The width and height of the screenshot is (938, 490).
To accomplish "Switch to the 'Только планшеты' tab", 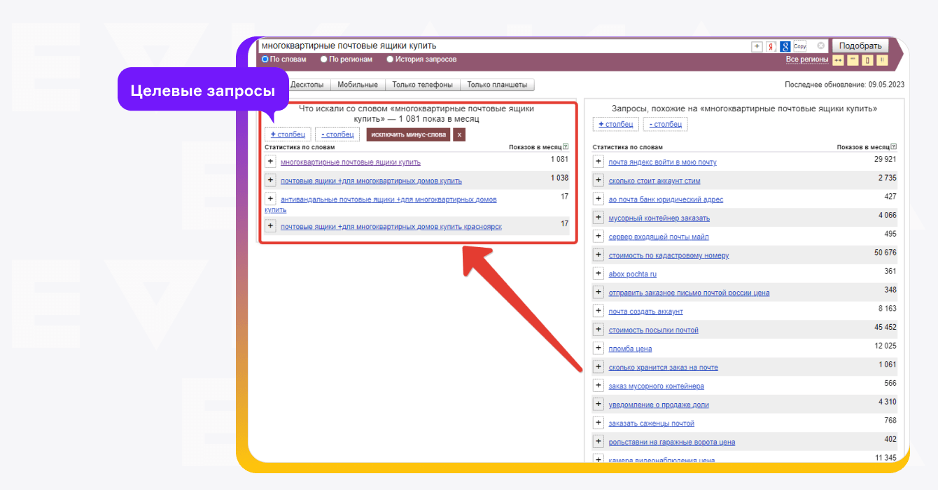I will click(498, 85).
